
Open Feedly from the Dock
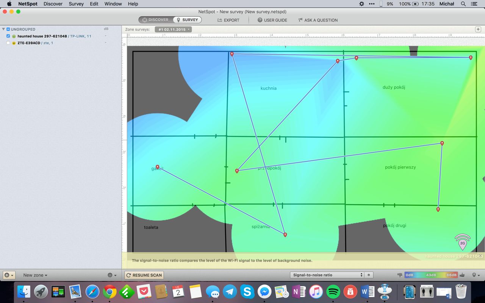click(x=127, y=292)
